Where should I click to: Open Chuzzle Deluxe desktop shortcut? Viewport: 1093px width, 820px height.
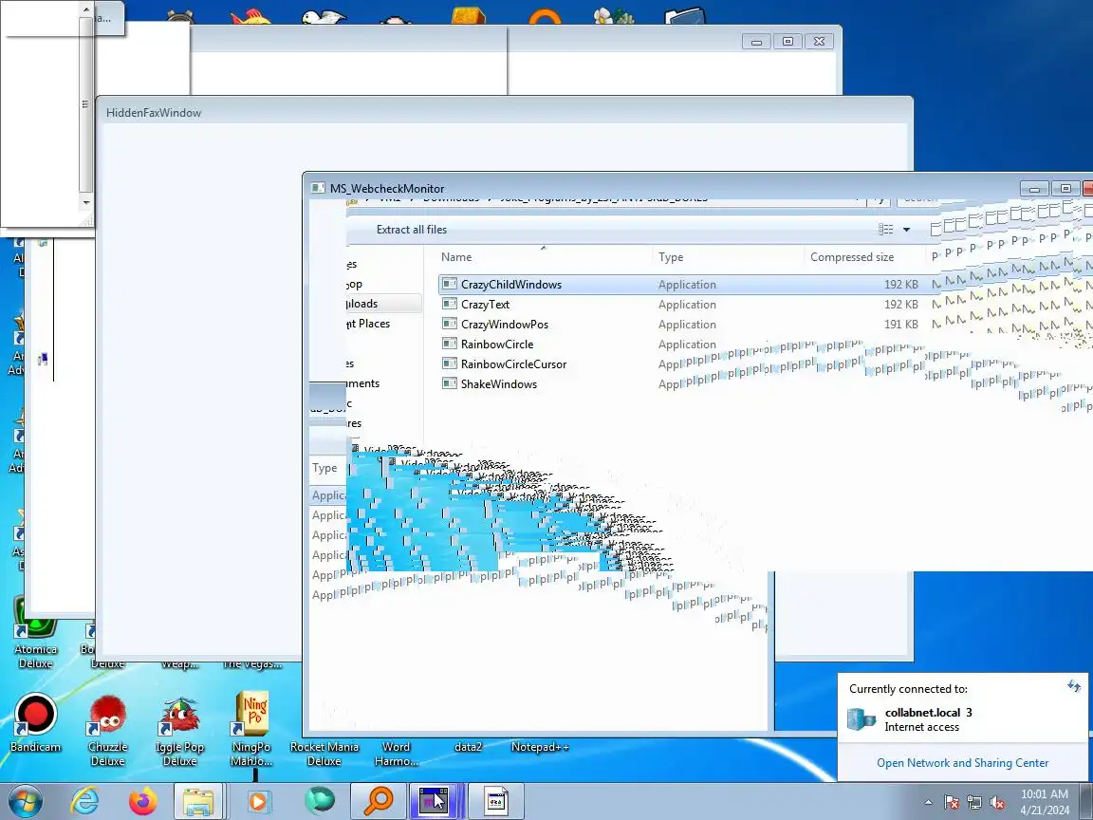tap(107, 730)
